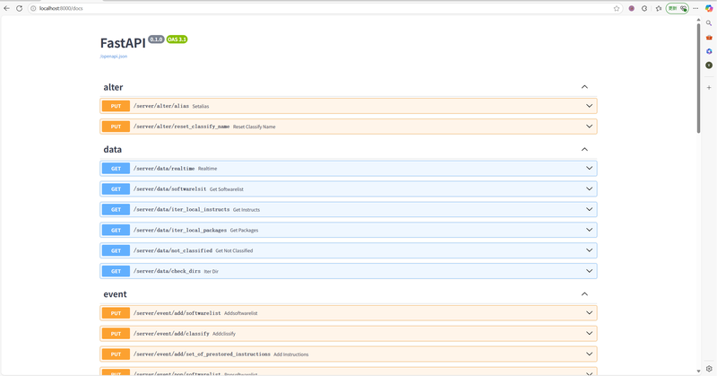Open the sidebar search magnifier icon
Viewport: 717px width, 376px height.
point(709,23)
